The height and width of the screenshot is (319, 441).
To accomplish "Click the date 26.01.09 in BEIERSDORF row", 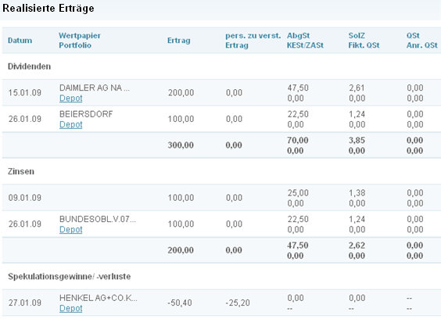I will (x=25, y=119).
